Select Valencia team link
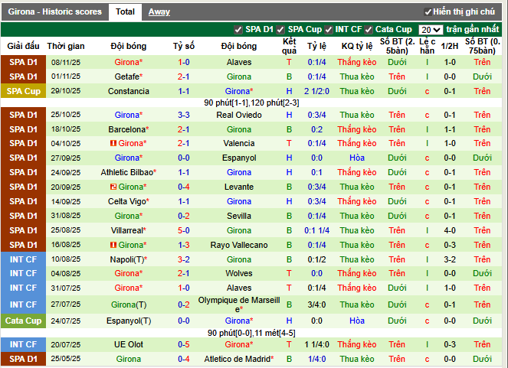This screenshot has height=368, width=508. [239, 143]
